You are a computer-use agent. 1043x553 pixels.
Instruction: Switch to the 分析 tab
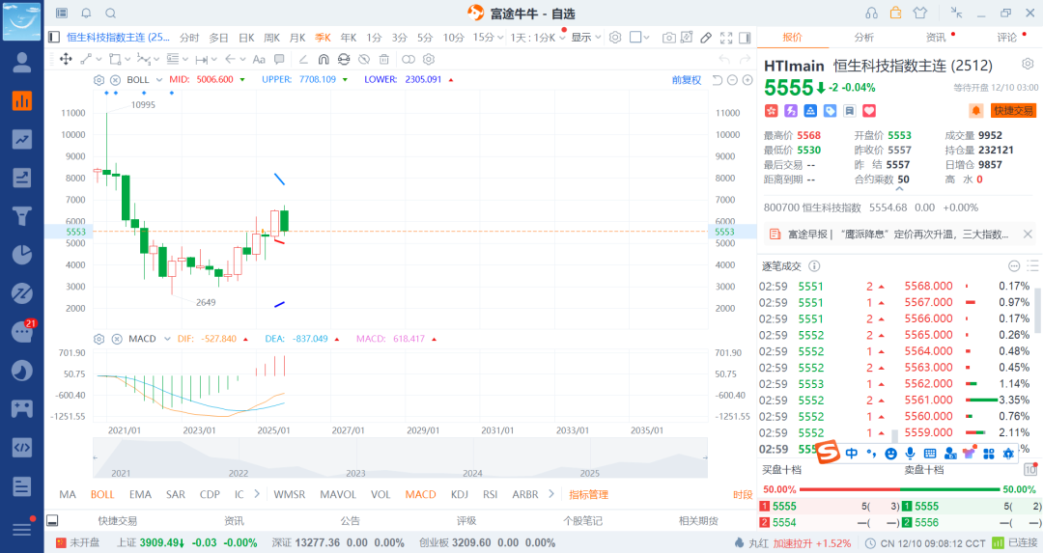click(x=864, y=38)
